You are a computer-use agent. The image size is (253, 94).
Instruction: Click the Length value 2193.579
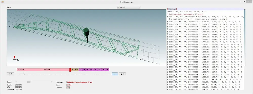click(x=18, y=85)
